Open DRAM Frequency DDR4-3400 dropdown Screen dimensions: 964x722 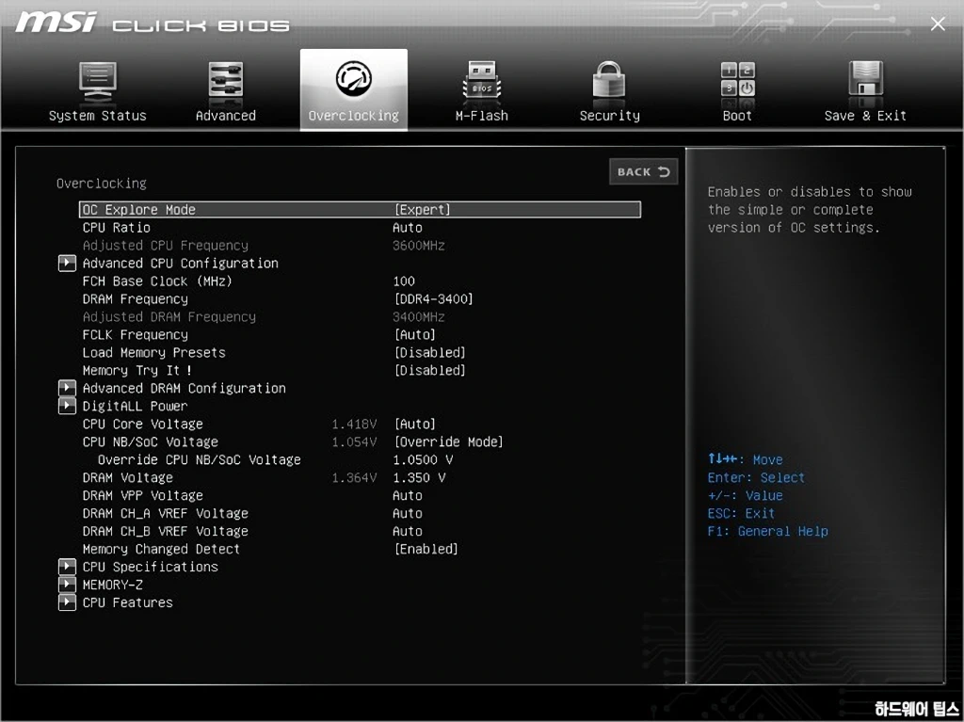pos(433,299)
